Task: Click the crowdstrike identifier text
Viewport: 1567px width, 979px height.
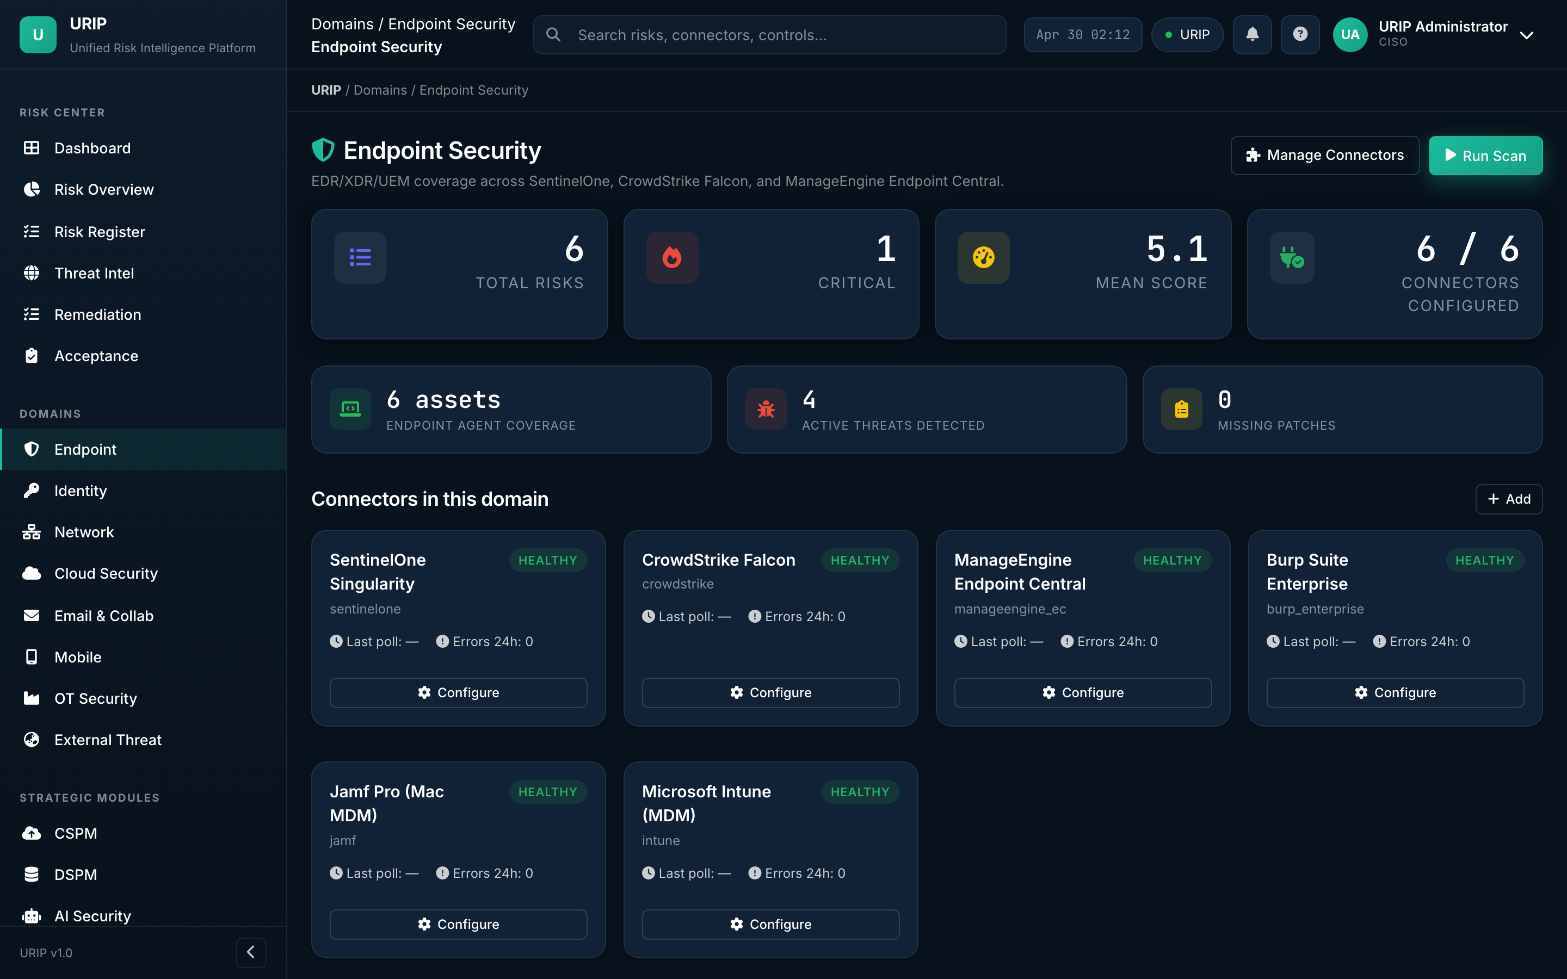Action: click(x=677, y=584)
